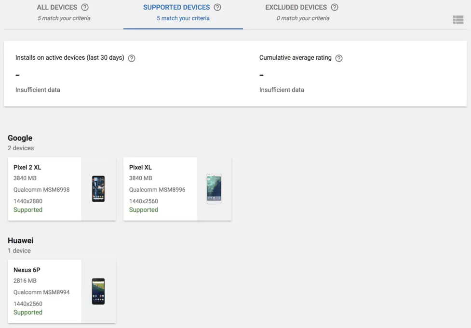Click the Huawei manufacturer heading
Screen dimensions: 471x328
[x=21, y=241]
